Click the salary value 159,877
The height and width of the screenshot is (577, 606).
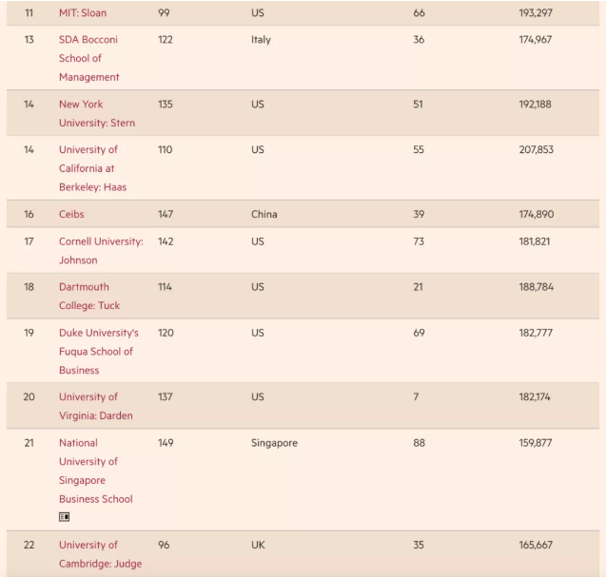point(536,443)
